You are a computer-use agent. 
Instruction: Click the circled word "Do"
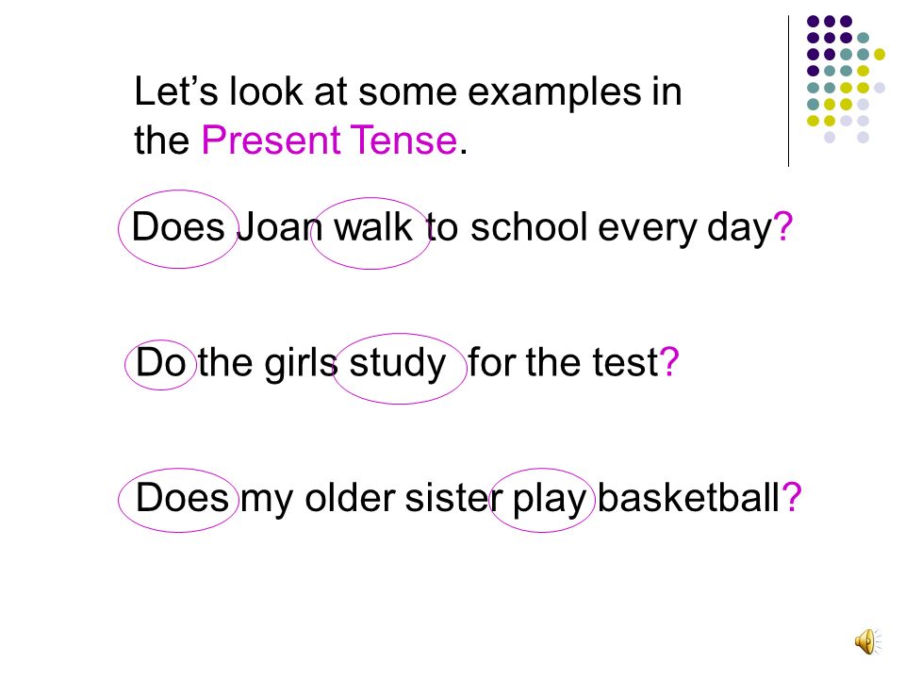click(x=161, y=362)
